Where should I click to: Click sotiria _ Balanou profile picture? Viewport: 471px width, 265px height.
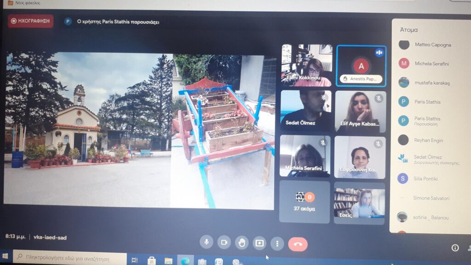[x=402, y=217]
